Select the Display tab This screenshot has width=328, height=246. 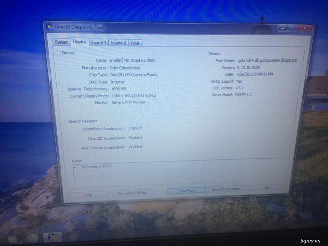point(79,42)
